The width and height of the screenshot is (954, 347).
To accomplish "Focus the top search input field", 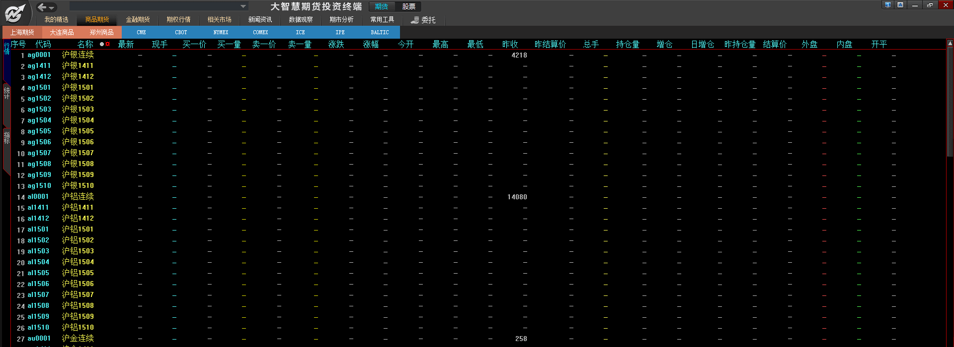I will [154, 6].
